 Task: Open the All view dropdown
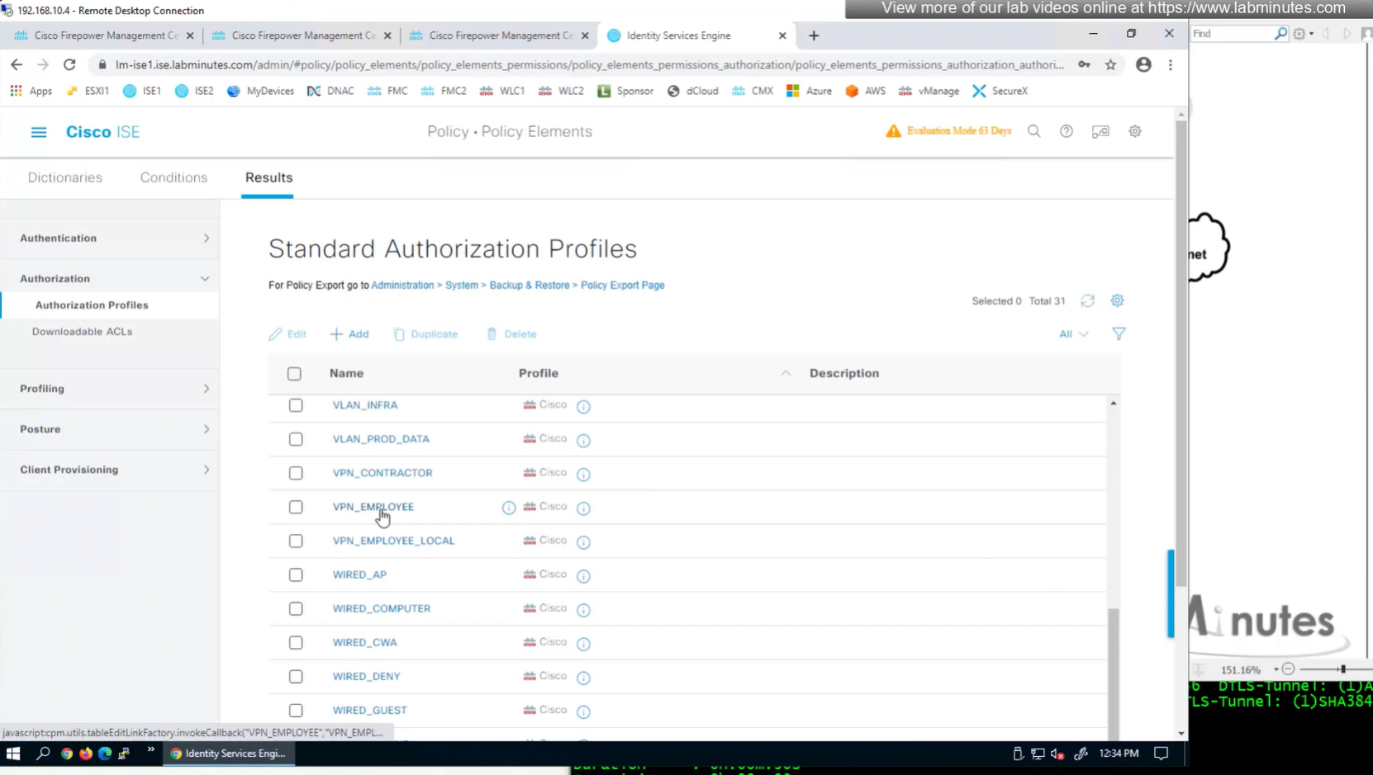click(1073, 334)
